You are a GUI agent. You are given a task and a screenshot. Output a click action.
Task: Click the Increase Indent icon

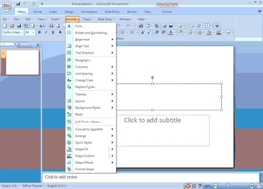(163, 32)
